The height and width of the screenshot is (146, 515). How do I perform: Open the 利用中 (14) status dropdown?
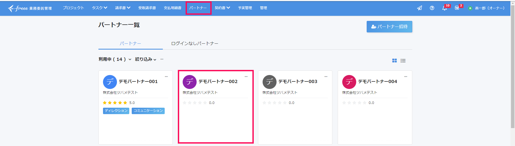pyautogui.click(x=115, y=59)
